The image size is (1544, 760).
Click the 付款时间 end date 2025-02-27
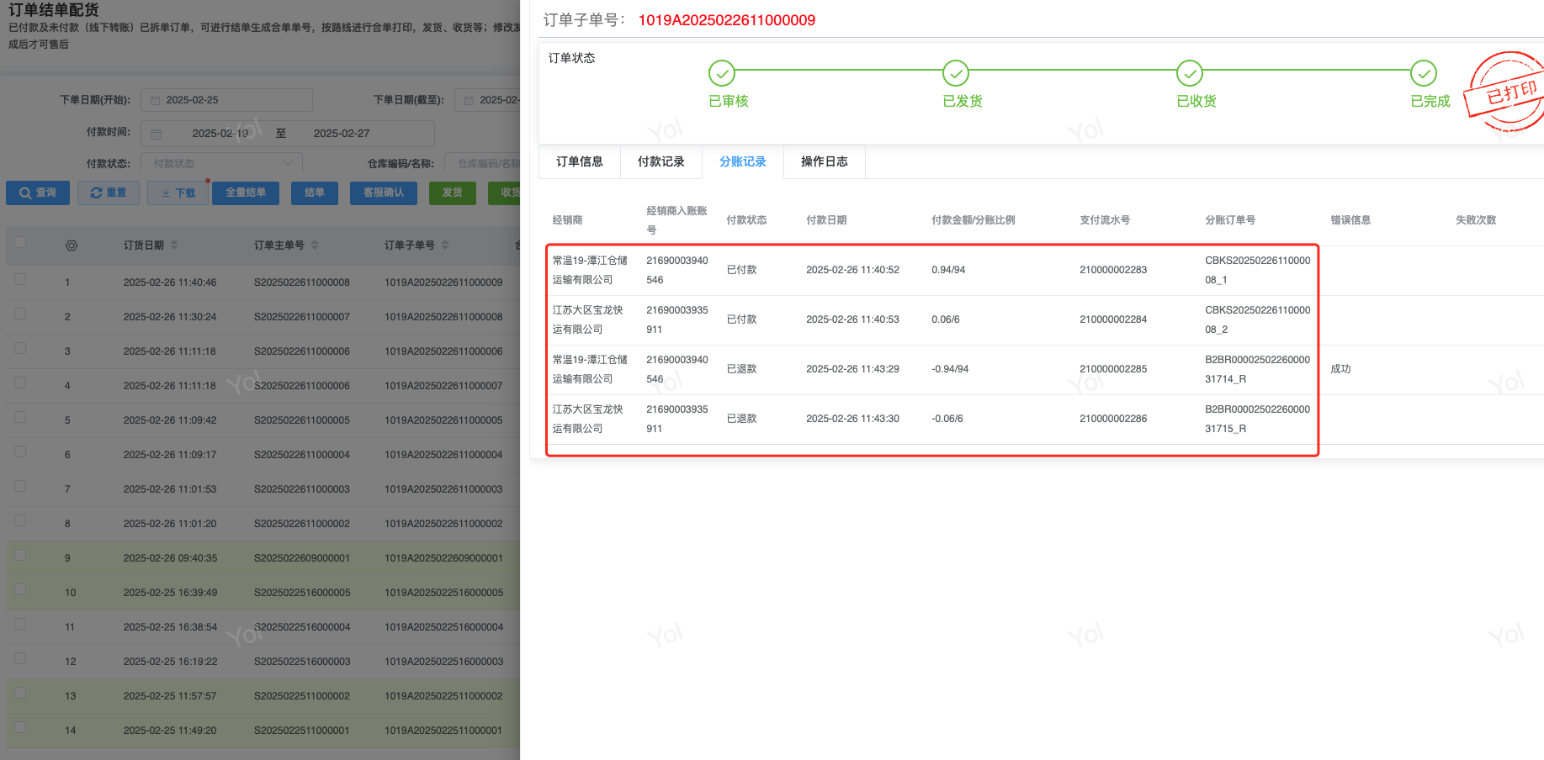tap(341, 134)
